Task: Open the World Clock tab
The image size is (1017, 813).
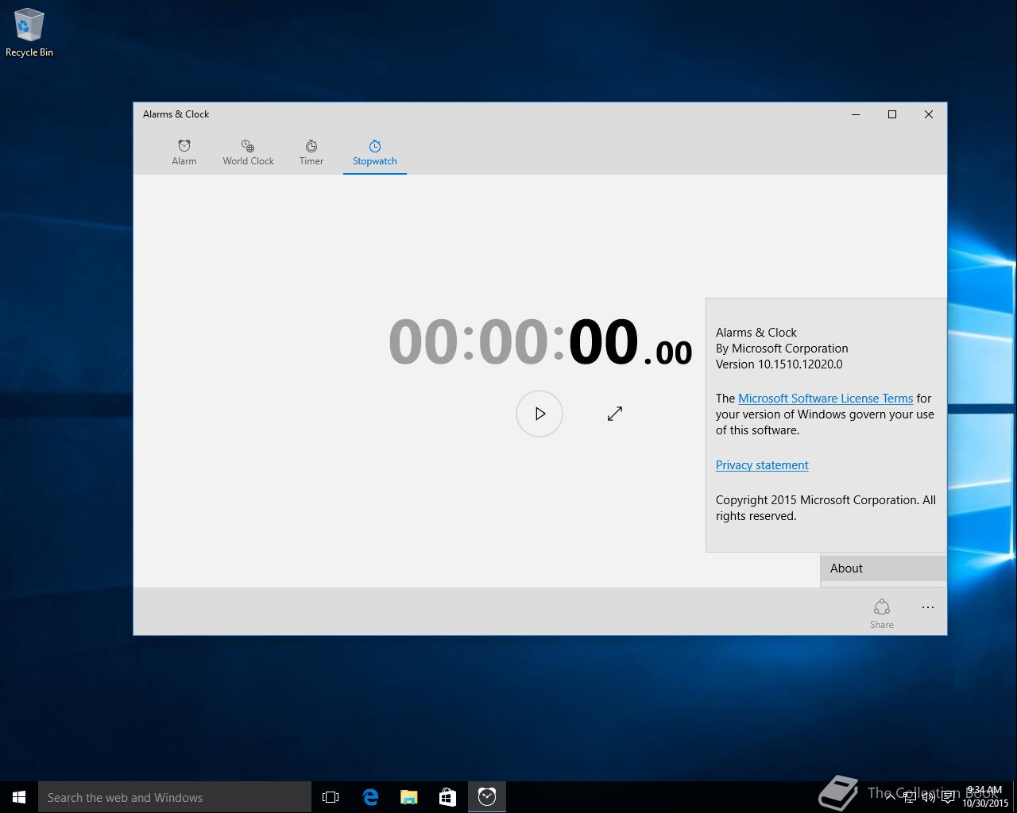Action: (x=248, y=152)
